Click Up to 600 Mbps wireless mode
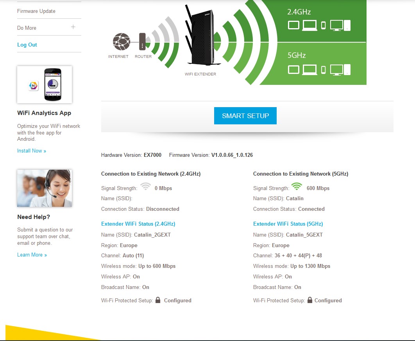 (x=157, y=266)
